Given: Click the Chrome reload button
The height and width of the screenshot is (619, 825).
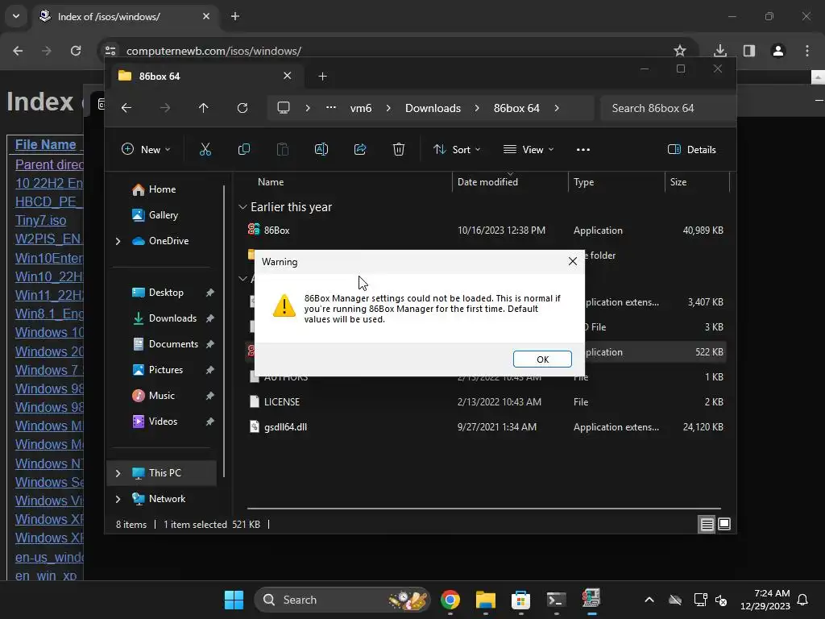Looking at the screenshot, I should (x=76, y=51).
